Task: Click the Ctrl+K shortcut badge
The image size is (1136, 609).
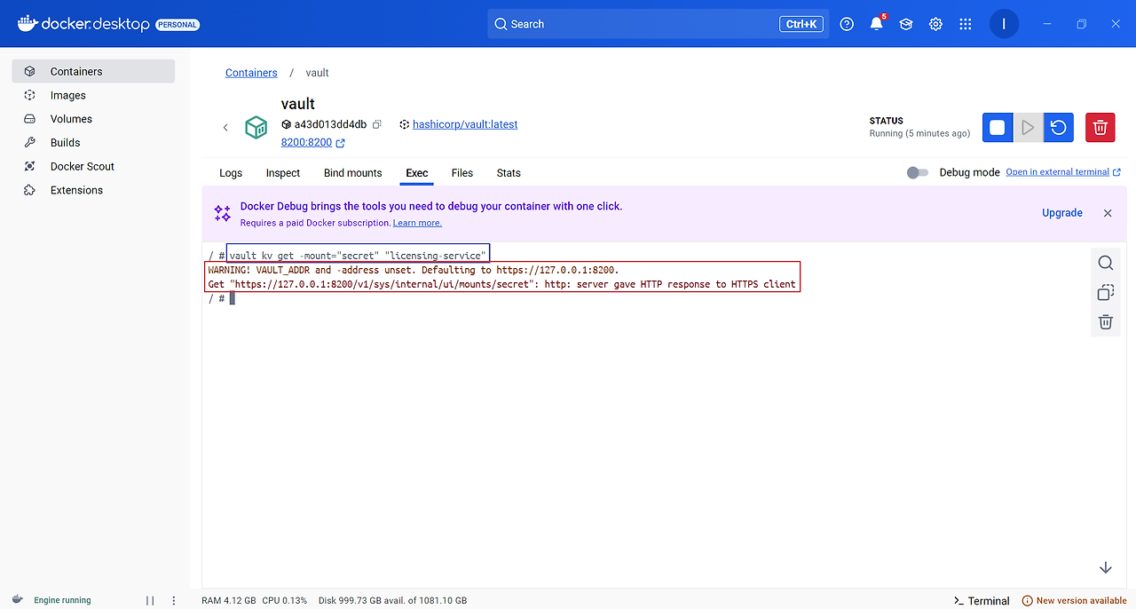Action: tap(801, 24)
